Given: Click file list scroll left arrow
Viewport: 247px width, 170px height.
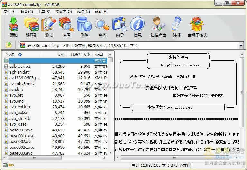Looking at the screenshot, I should point(5,157).
